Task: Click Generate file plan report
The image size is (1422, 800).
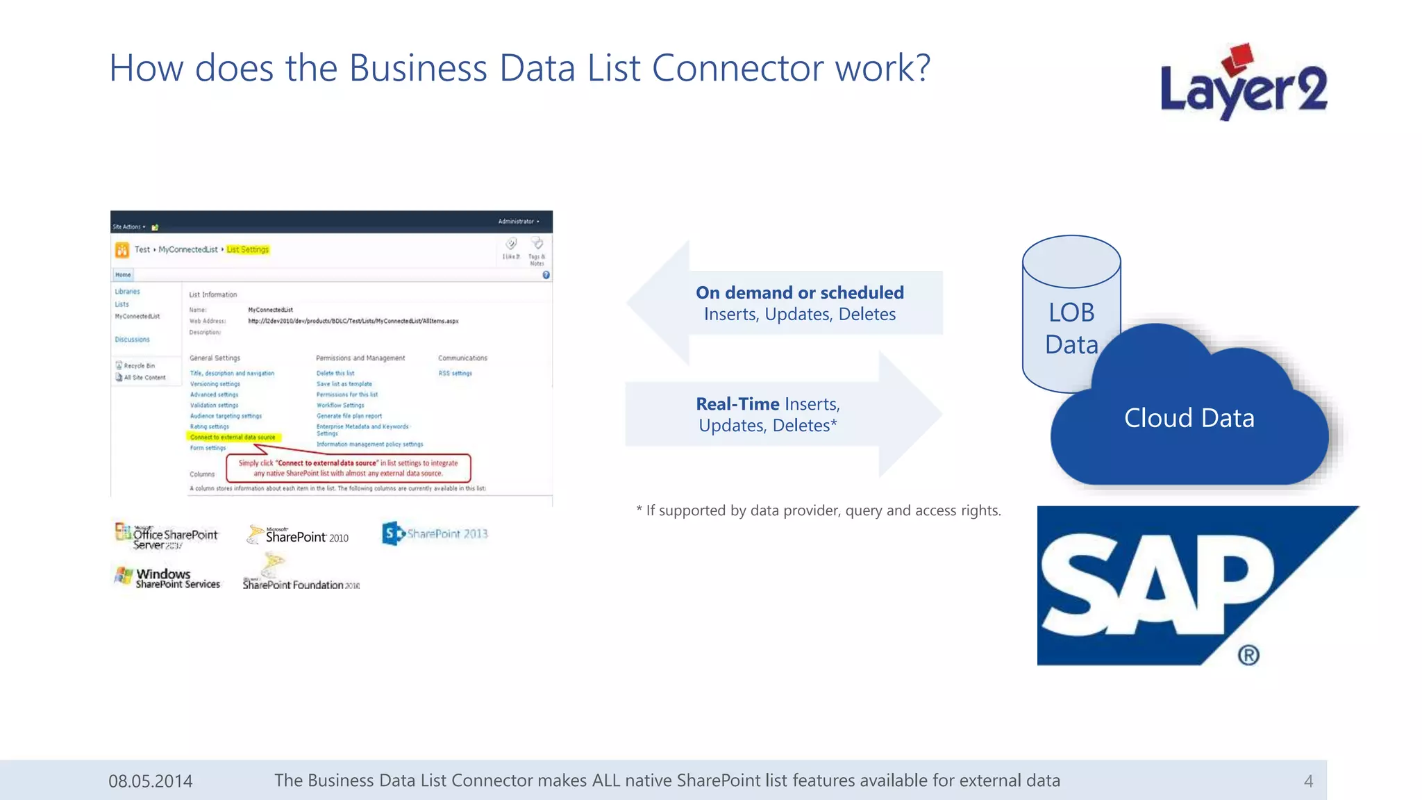Action: tap(349, 416)
